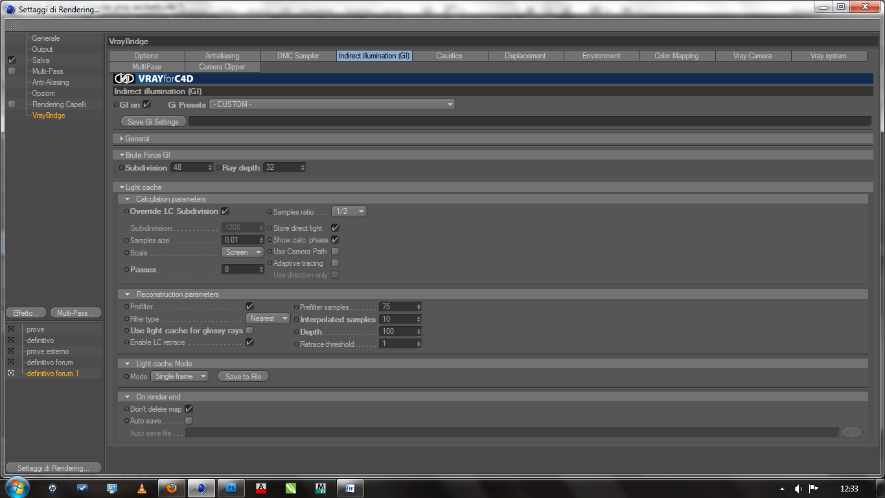The width and height of the screenshot is (885, 498).
Task: Open the Gi Presets dropdown
Action: pos(332,104)
